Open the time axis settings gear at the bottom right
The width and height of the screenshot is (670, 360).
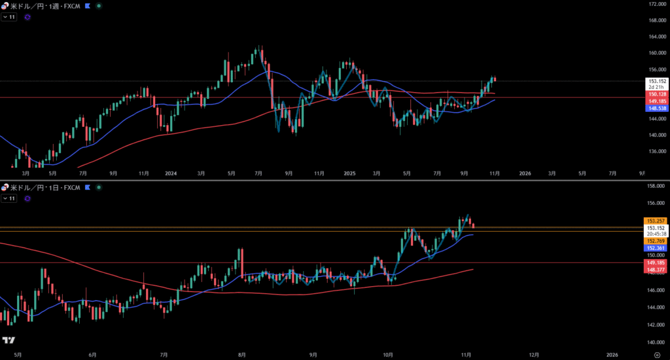[x=656, y=354]
